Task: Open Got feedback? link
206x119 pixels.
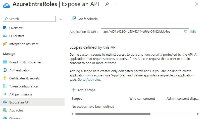Action: pyautogui.click(x=88, y=19)
